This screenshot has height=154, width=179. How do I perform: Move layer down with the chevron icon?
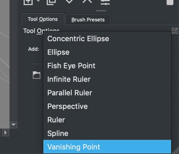click(x=69, y=1)
